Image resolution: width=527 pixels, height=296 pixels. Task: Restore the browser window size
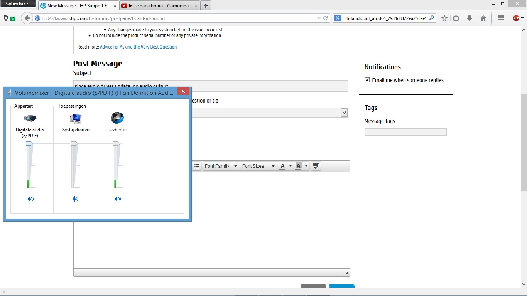point(503,3)
